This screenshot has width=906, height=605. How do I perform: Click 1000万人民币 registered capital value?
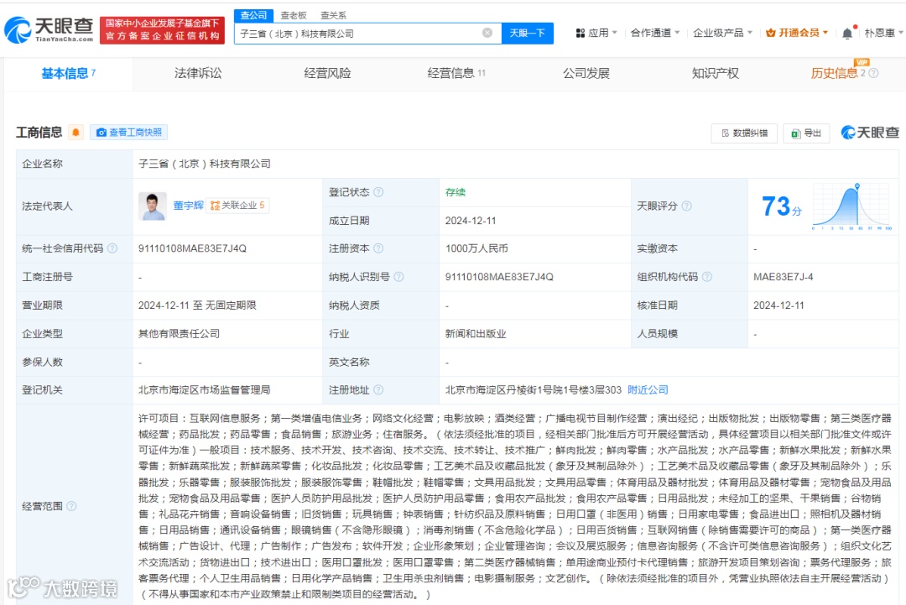(x=476, y=248)
